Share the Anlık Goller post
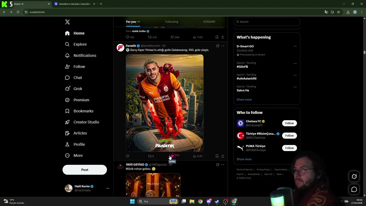Viewport: 366px width, 206px height. (x=223, y=37)
